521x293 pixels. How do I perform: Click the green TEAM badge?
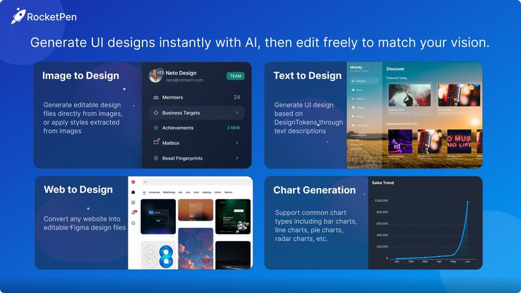235,76
